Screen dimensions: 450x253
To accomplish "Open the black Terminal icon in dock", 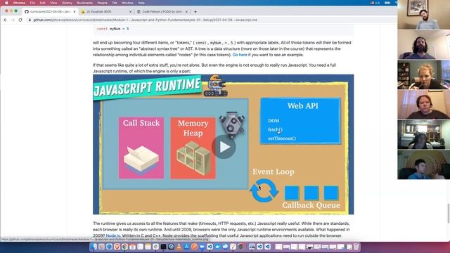I will [x=163, y=247].
